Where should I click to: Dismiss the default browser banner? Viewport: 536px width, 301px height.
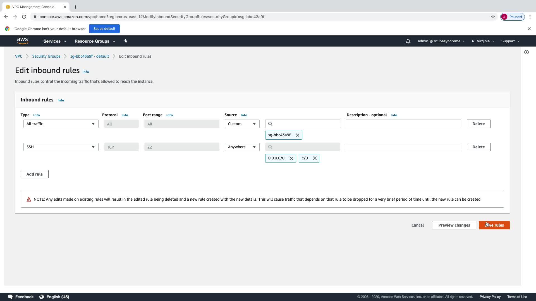529,29
